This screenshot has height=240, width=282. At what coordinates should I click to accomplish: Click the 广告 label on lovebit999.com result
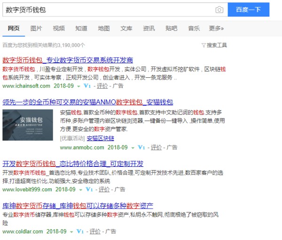pos(120,189)
